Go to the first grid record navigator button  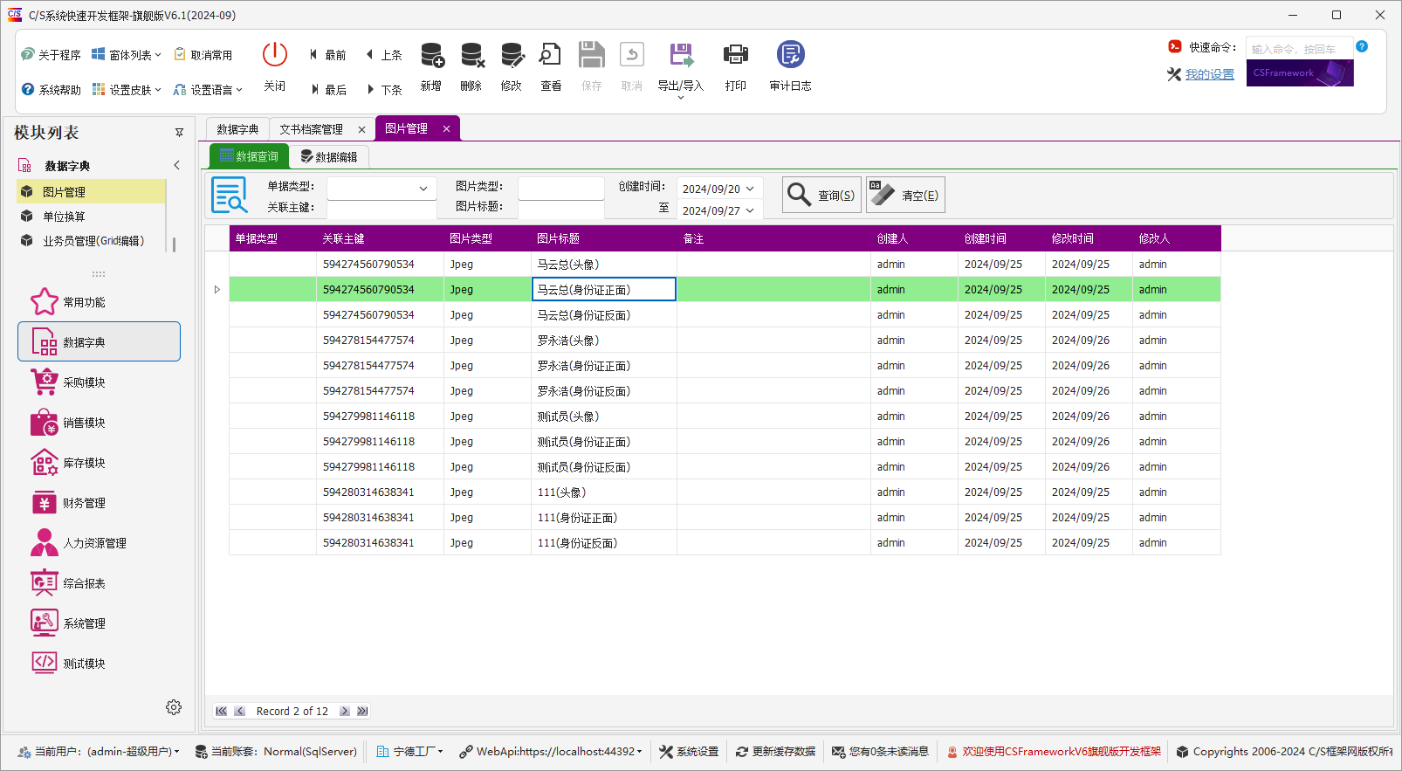tap(221, 711)
